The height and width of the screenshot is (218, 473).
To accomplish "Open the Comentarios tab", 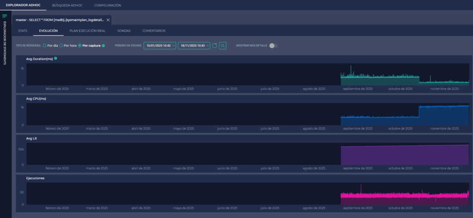I will point(154,31).
